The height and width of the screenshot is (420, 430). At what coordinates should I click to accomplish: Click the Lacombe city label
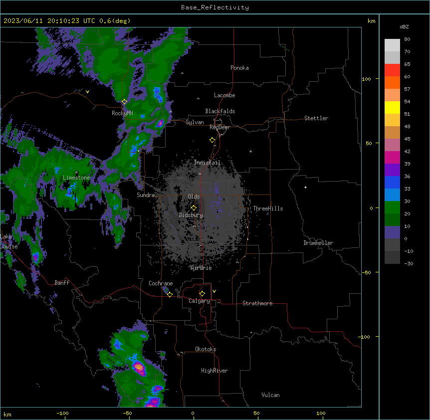224,95
